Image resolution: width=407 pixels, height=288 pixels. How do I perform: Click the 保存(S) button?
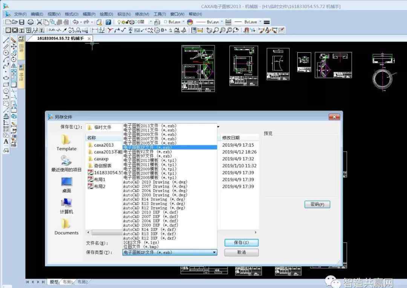tap(242, 243)
